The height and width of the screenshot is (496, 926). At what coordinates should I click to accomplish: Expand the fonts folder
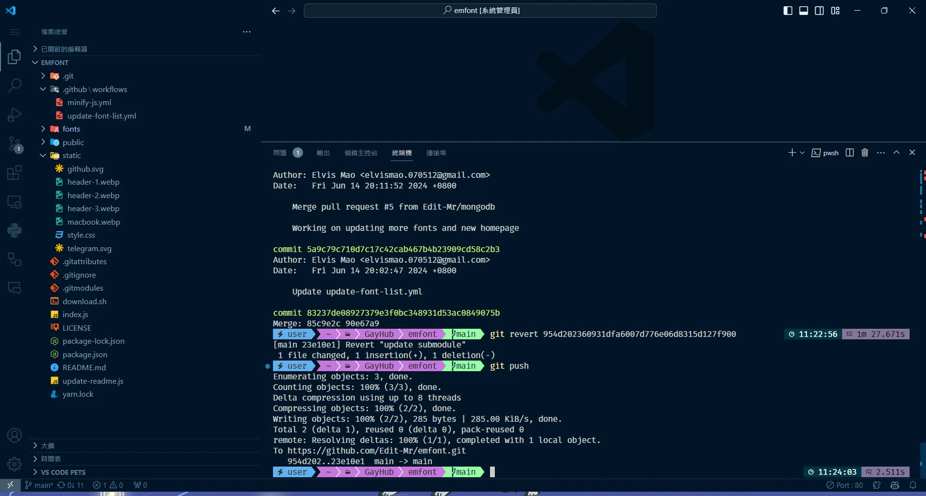145,129
